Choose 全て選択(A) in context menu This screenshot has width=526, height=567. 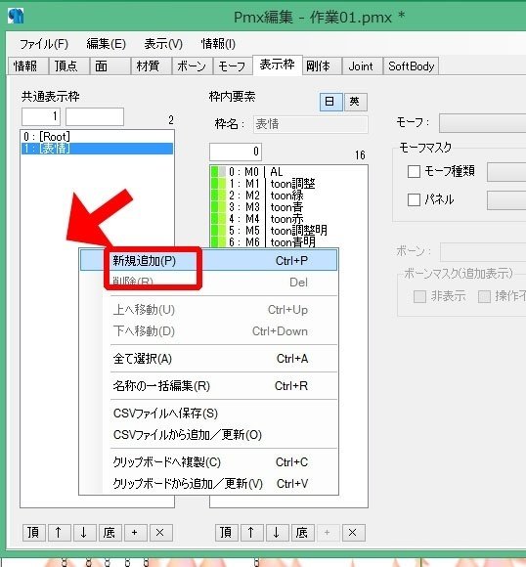pos(208,359)
